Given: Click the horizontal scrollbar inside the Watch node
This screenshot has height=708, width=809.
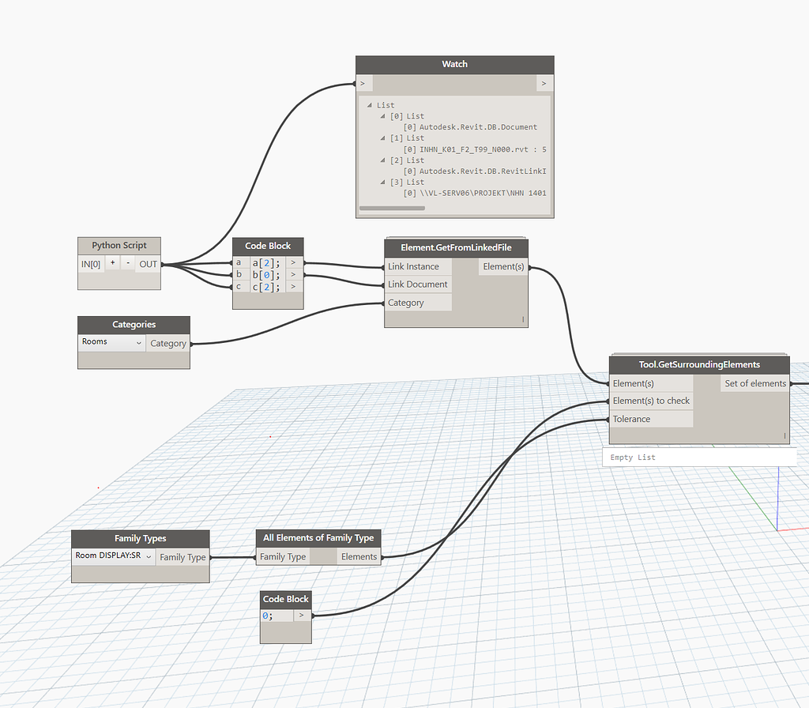Looking at the screenshot, I should coord(391,208).
